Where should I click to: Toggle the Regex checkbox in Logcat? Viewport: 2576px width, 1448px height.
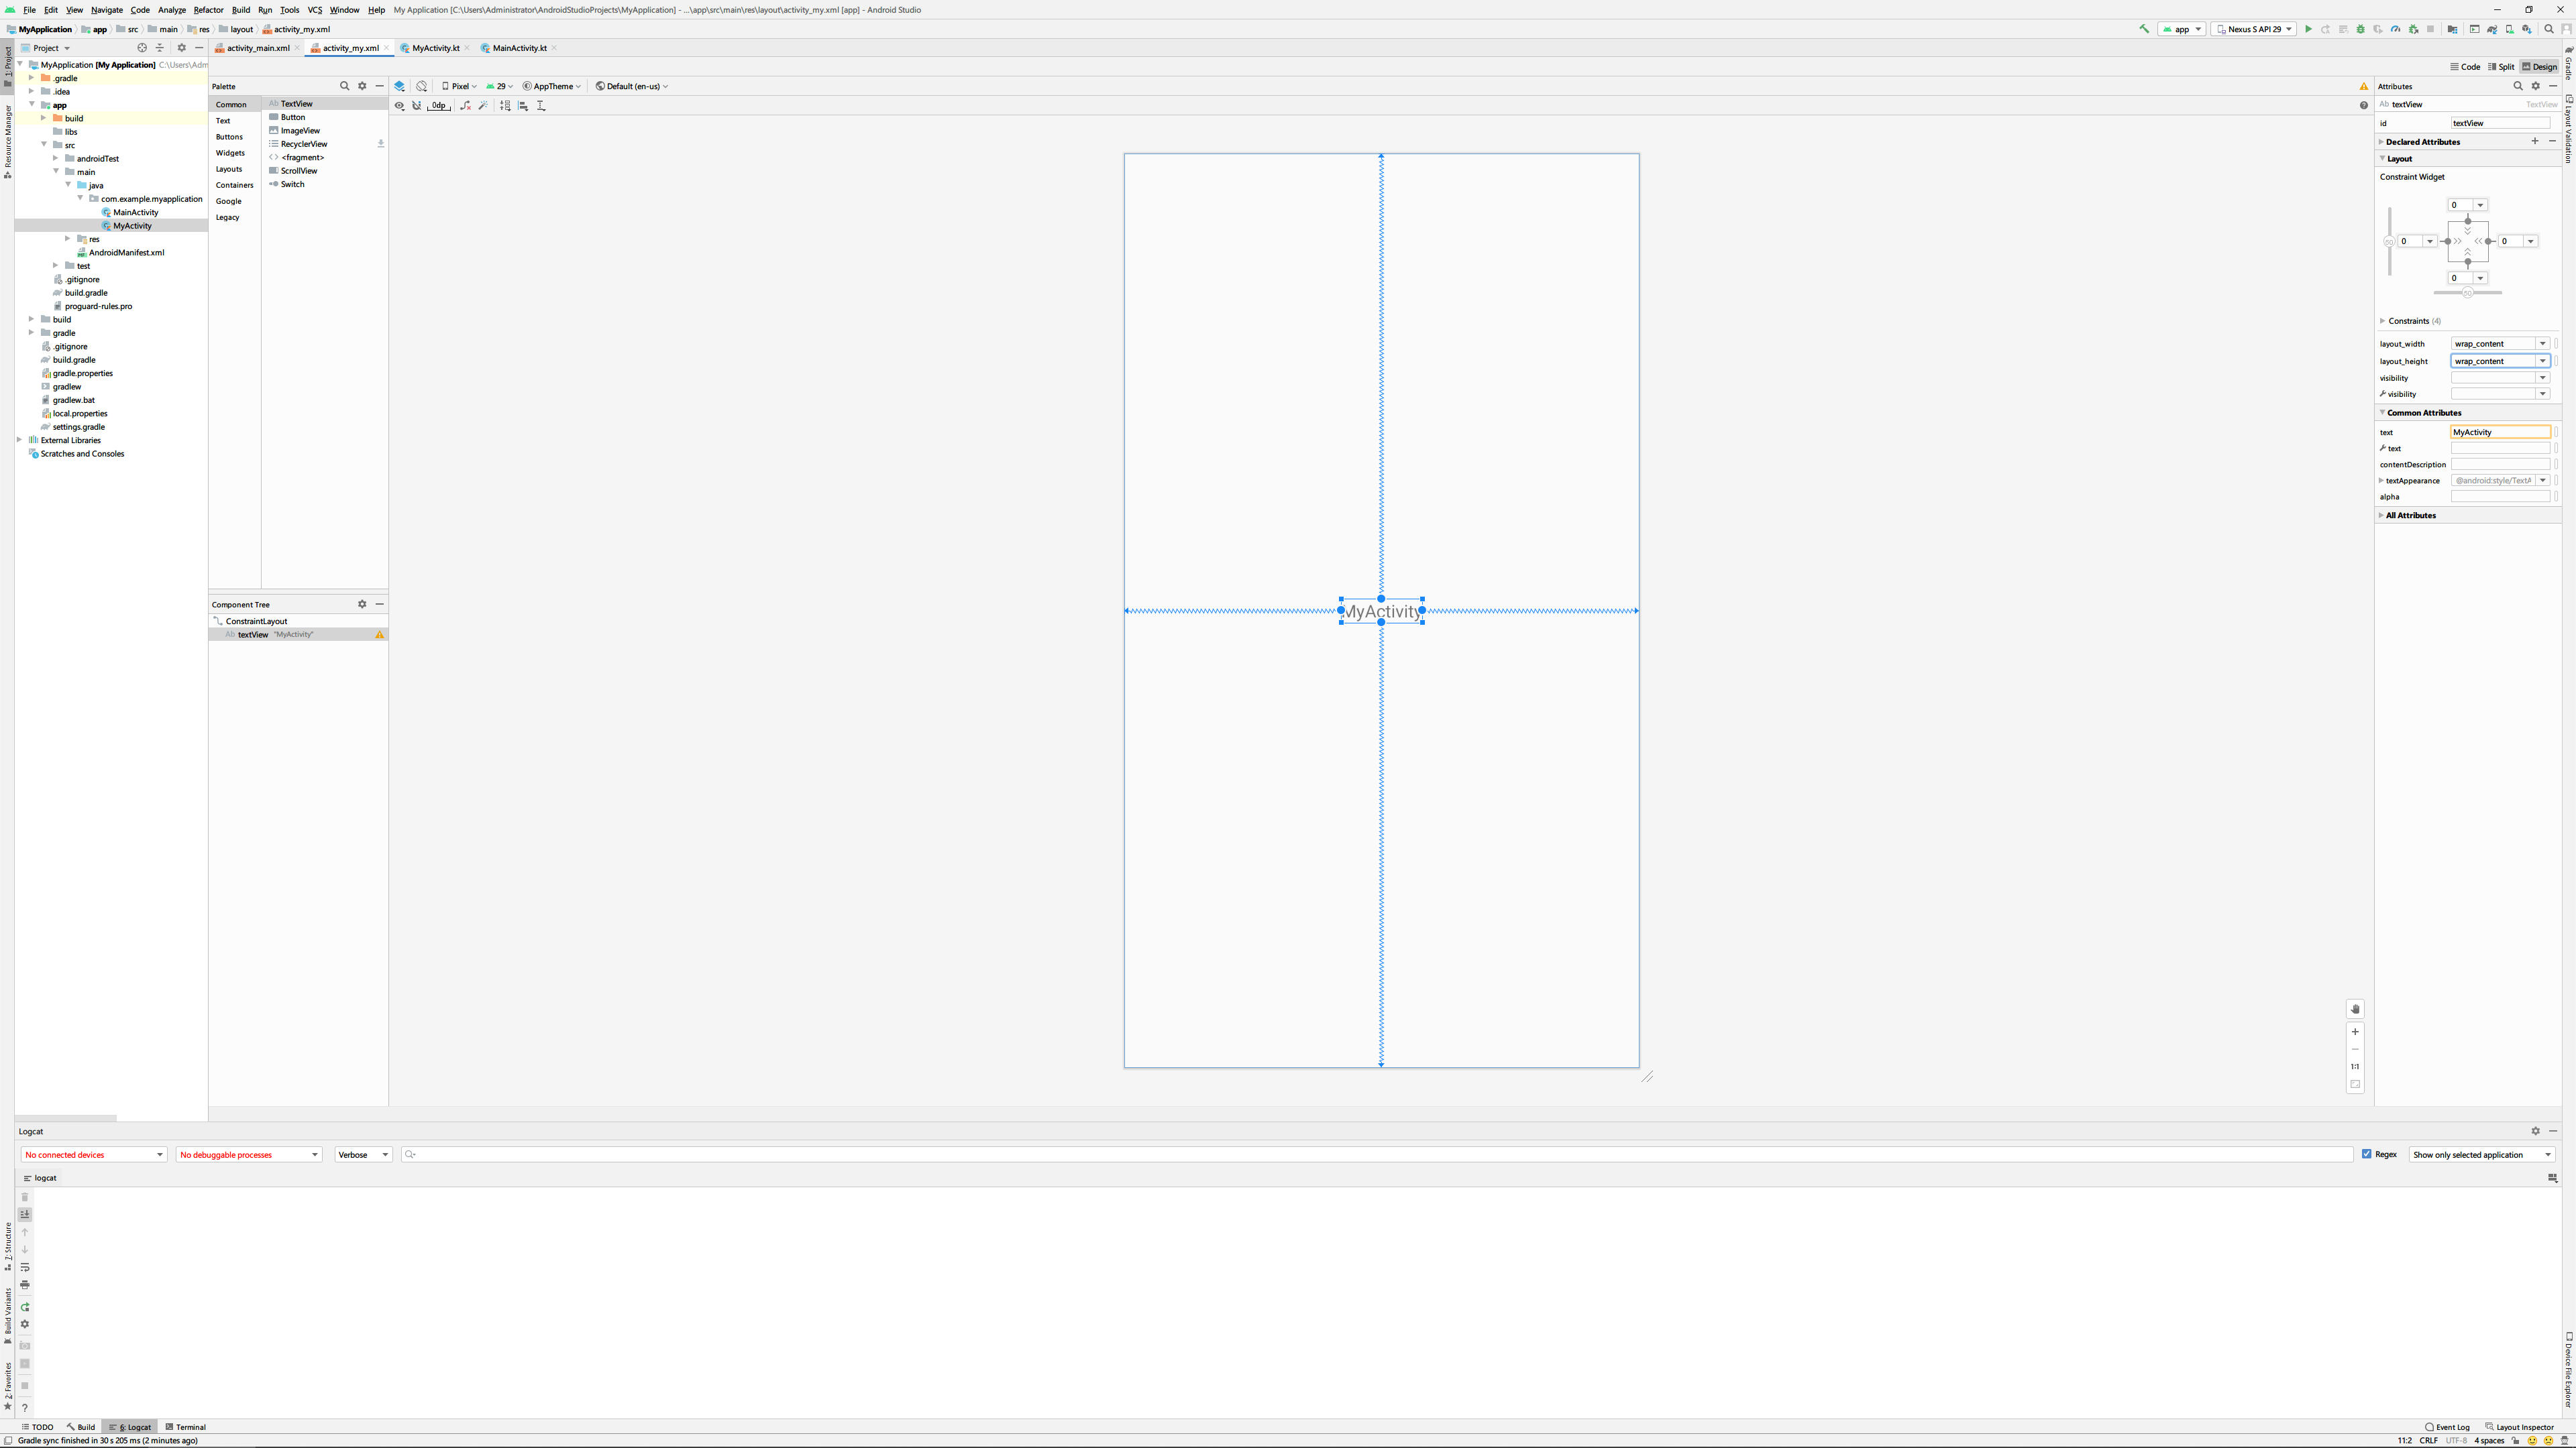(2367, 1154)
